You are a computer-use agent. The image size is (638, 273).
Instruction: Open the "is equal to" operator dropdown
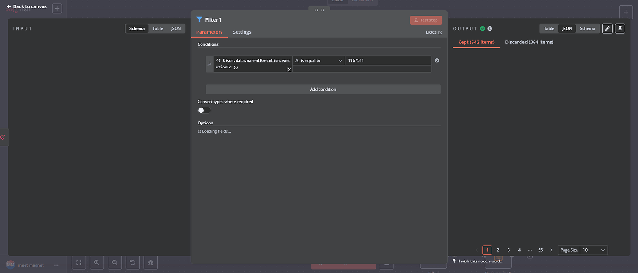click(319, 60)
